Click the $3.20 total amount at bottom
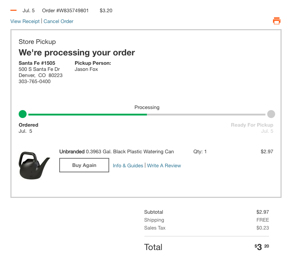 tap(262, 247)
